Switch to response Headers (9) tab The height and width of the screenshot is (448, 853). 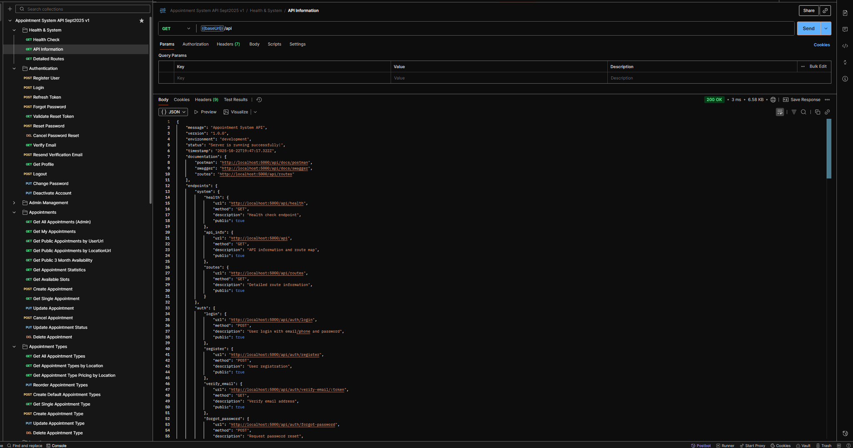click(207, 100)
